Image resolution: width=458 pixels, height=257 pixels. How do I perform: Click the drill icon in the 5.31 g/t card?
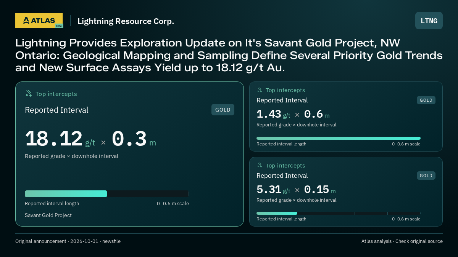260,165
